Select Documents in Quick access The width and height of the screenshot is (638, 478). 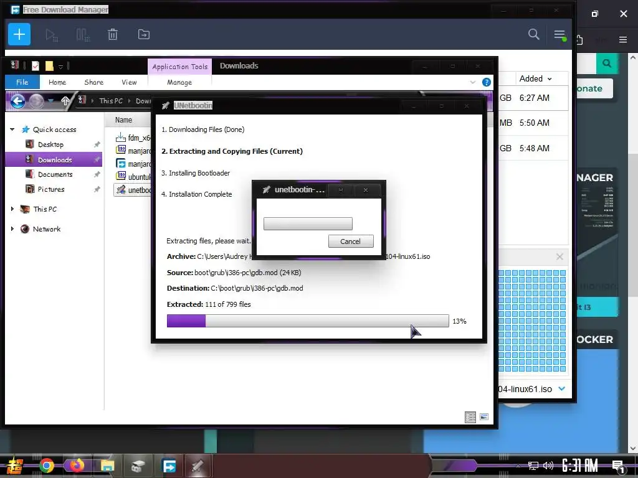point(55,174)
